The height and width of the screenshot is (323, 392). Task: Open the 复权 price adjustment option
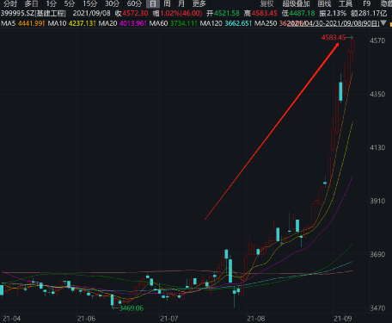(x=266, y=3)
